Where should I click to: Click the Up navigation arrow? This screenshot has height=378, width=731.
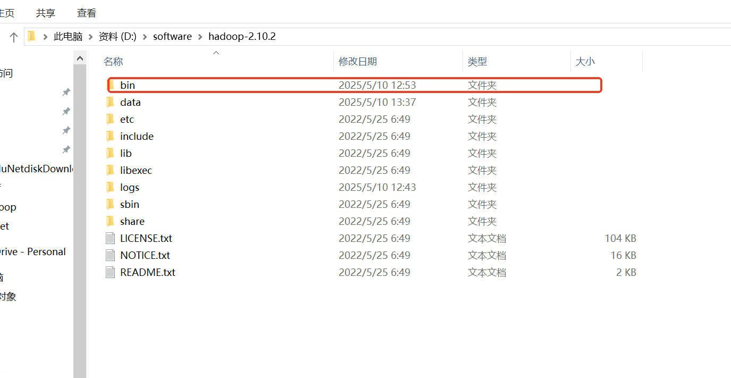click(14, 37)
